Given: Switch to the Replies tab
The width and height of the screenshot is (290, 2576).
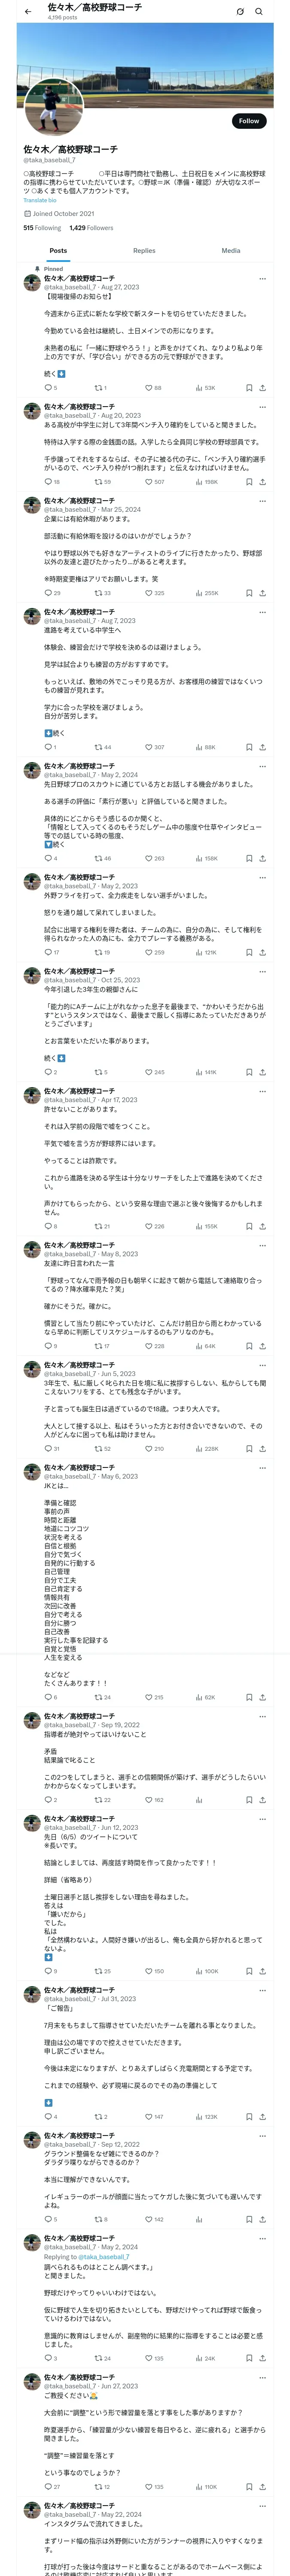Looking at the screenshot, I should (144, 251).
